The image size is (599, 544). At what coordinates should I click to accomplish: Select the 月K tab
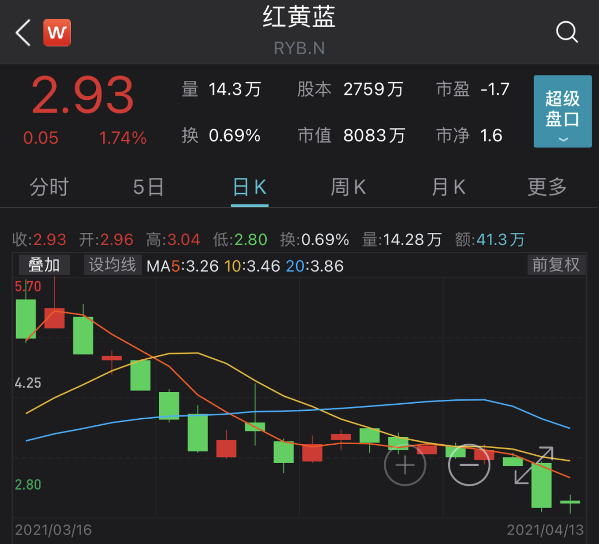[449, 187]
